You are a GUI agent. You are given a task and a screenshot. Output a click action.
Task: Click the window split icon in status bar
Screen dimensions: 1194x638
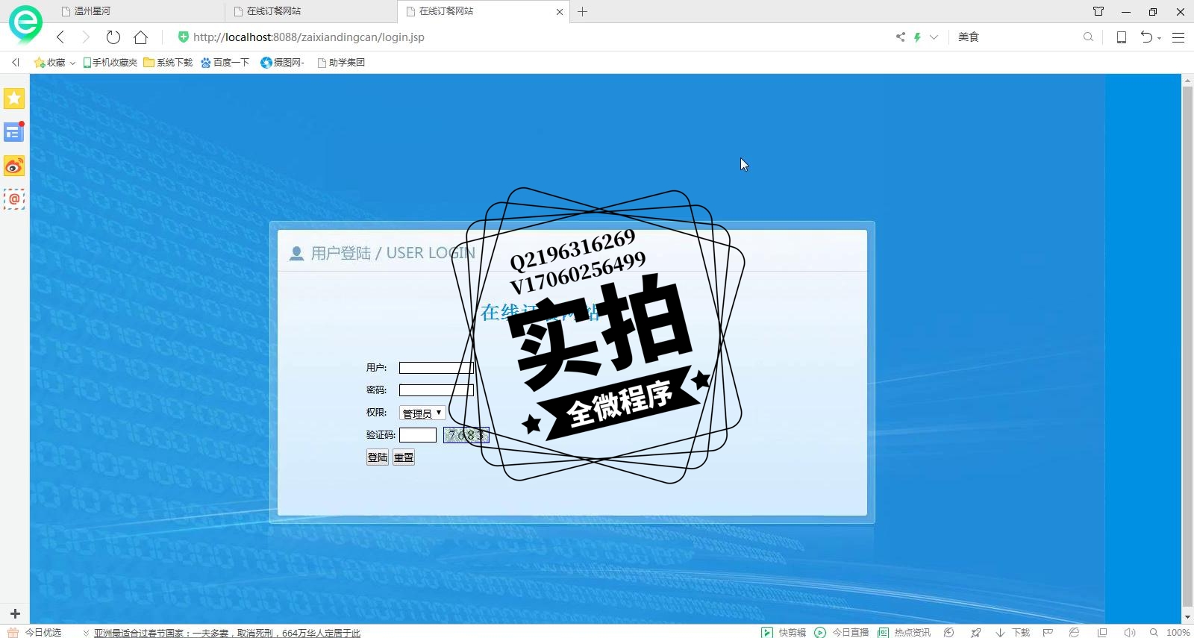pos(1102,632)
